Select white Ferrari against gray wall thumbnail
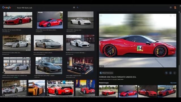 pyautogui.click(x=80, y=20)
